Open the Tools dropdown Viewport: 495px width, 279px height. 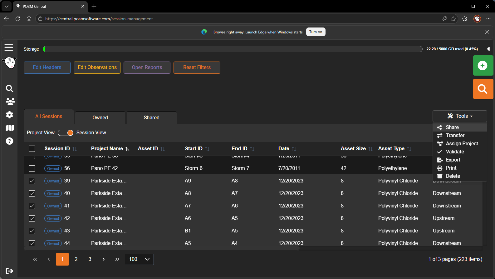point(460,116)
